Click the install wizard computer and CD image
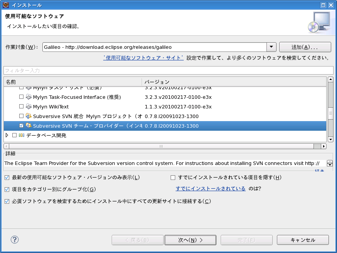 319,22
